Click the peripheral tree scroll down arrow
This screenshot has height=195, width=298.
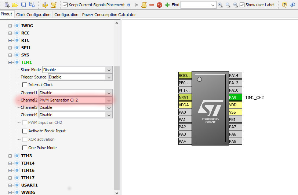pos(117,192)
